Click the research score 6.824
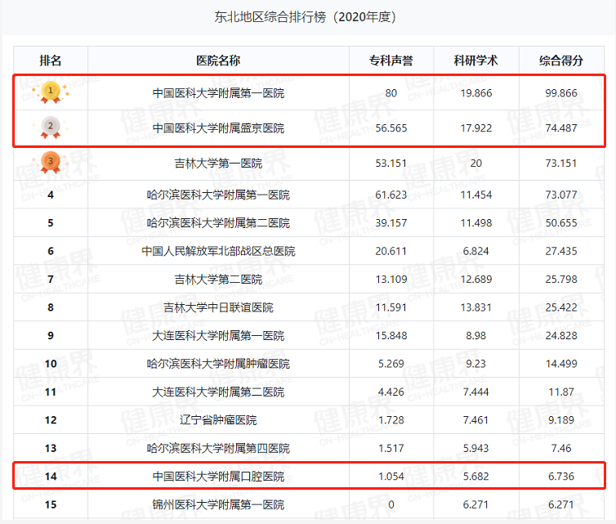Image resolution: width=616 pixels, height=524 pixels. tap(476, 251)
